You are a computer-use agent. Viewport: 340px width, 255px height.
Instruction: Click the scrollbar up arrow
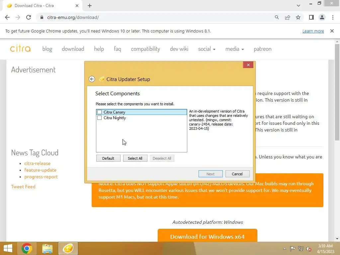[x=337, y=42]
